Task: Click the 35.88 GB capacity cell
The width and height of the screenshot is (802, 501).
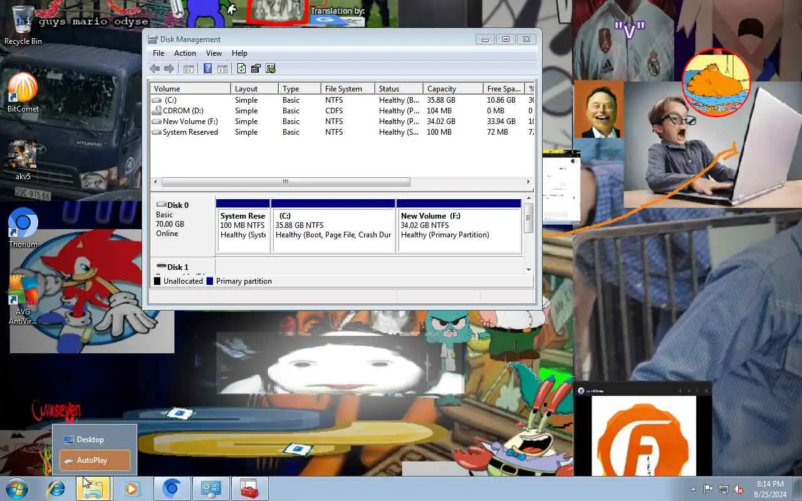Action: 441,100
